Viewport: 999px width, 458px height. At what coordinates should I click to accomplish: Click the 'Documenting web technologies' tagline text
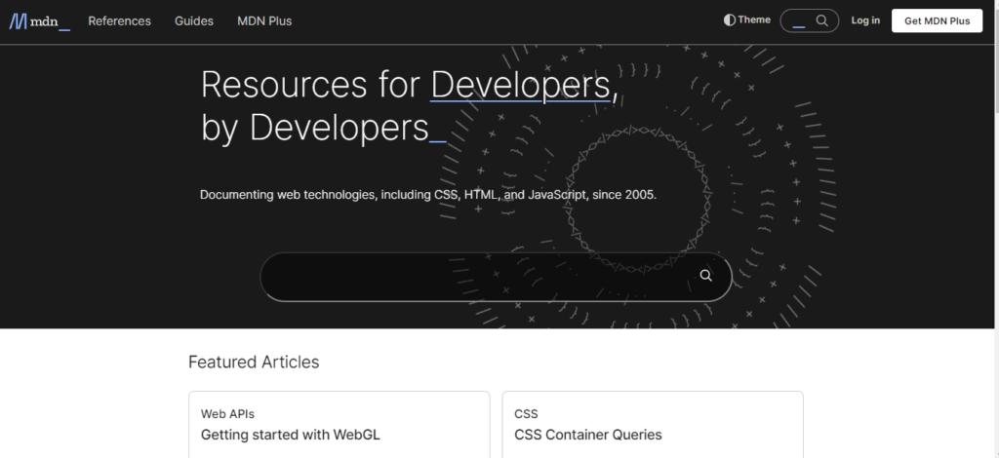coord(428,195)
